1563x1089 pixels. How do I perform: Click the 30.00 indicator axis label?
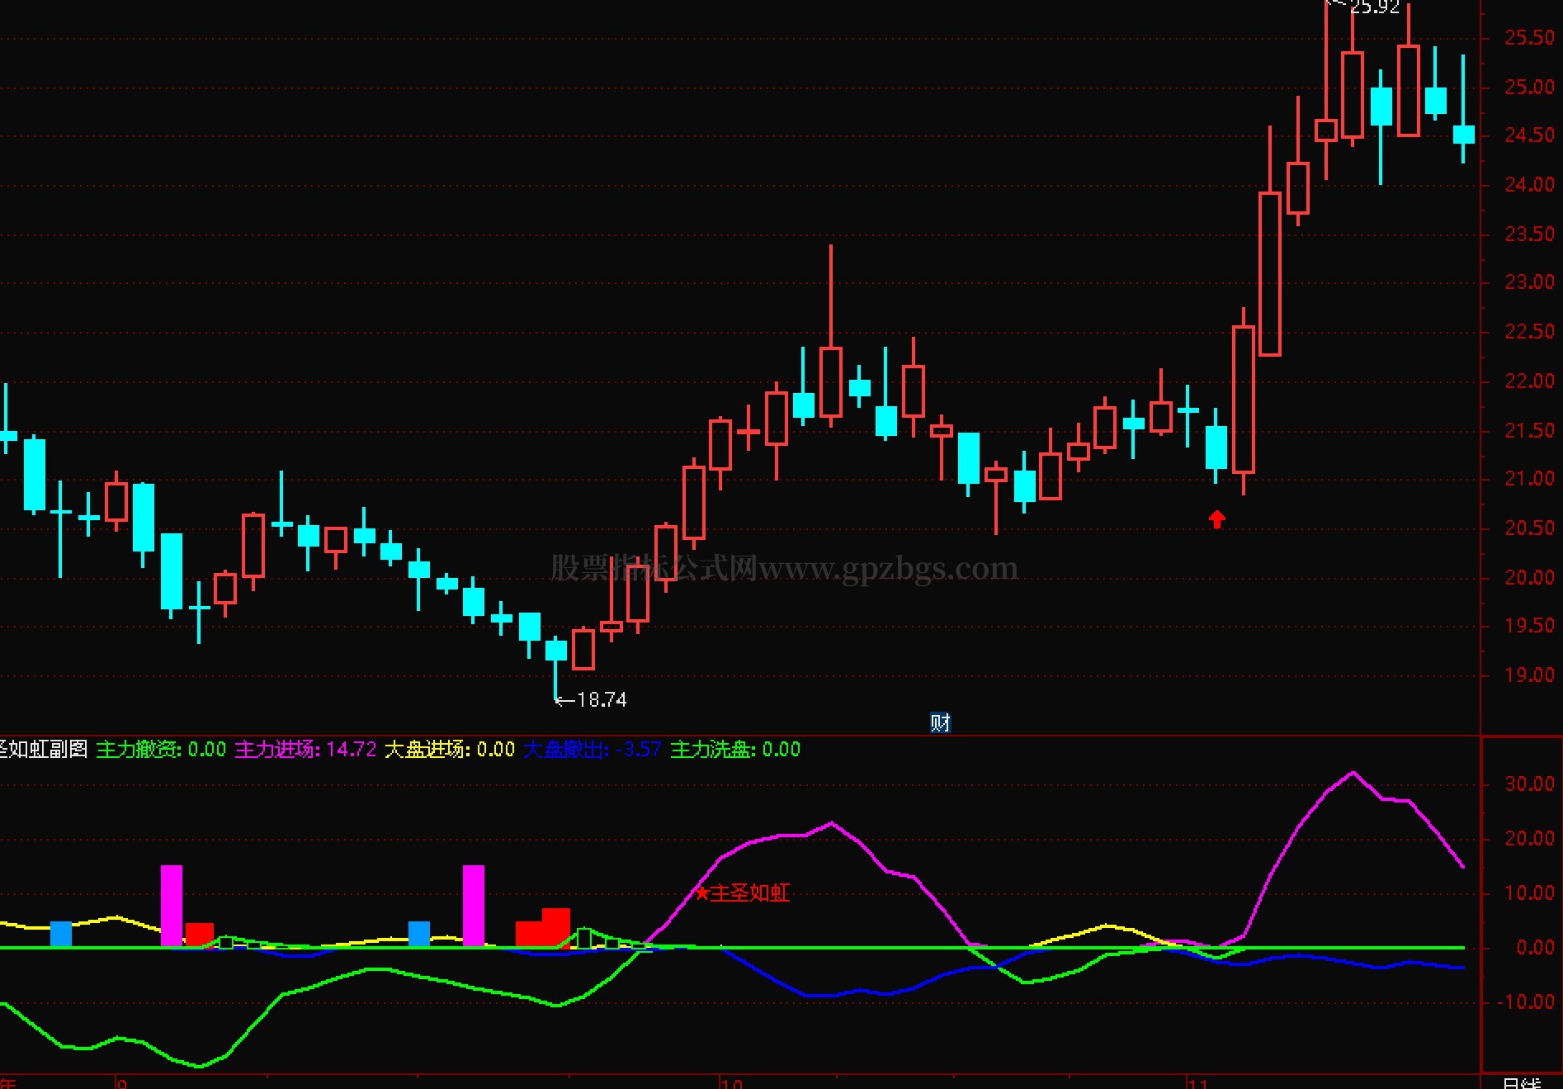pyautogui.click(x=1529, y=784)
